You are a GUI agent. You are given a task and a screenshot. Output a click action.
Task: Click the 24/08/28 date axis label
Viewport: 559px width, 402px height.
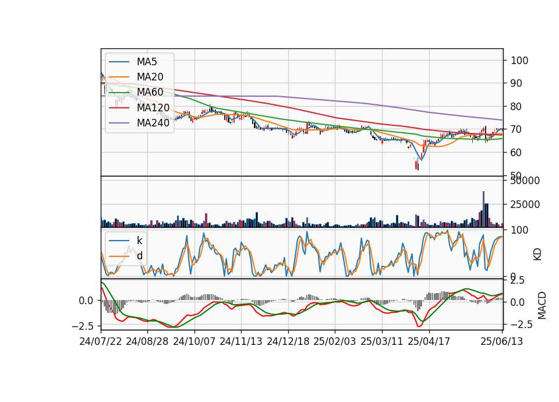click(x=147, y=341)
